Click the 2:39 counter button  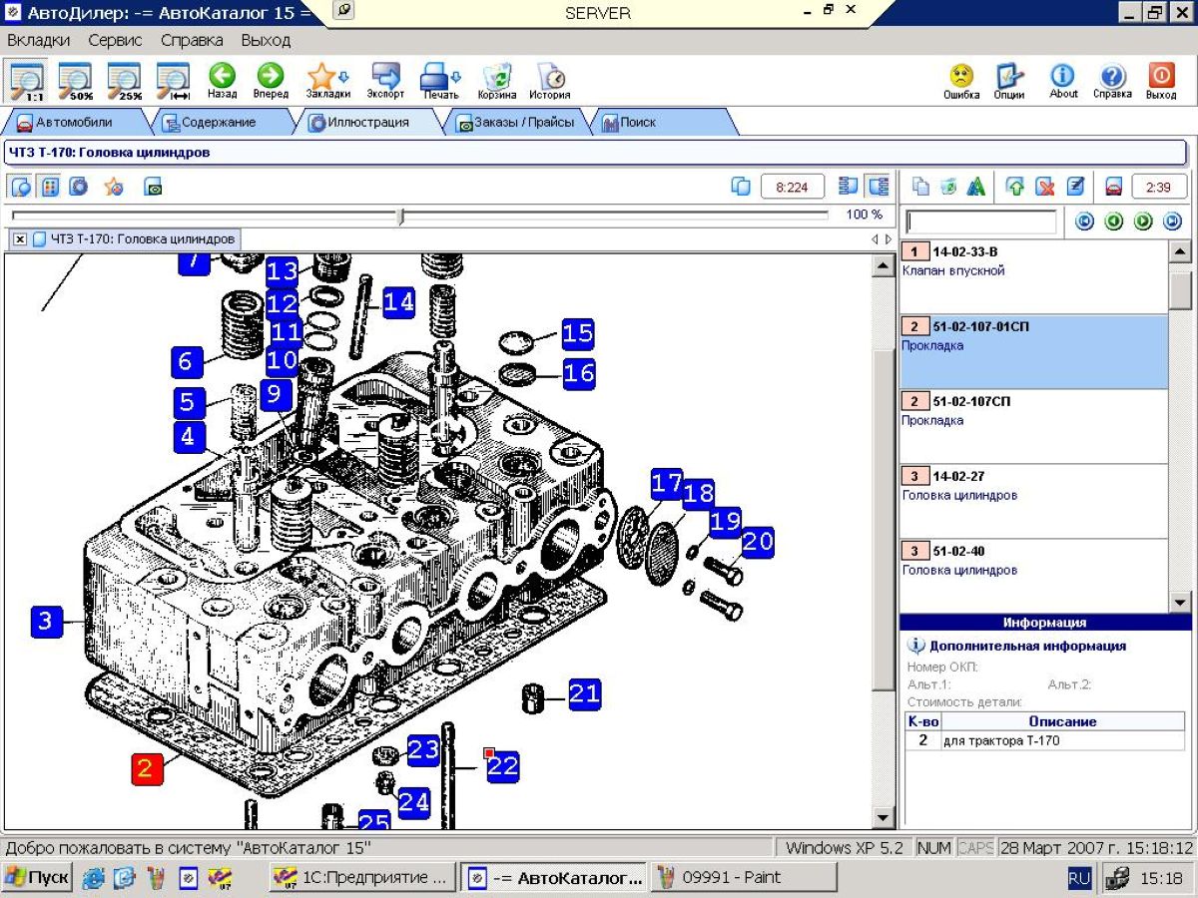click(x=1159, y=187)
